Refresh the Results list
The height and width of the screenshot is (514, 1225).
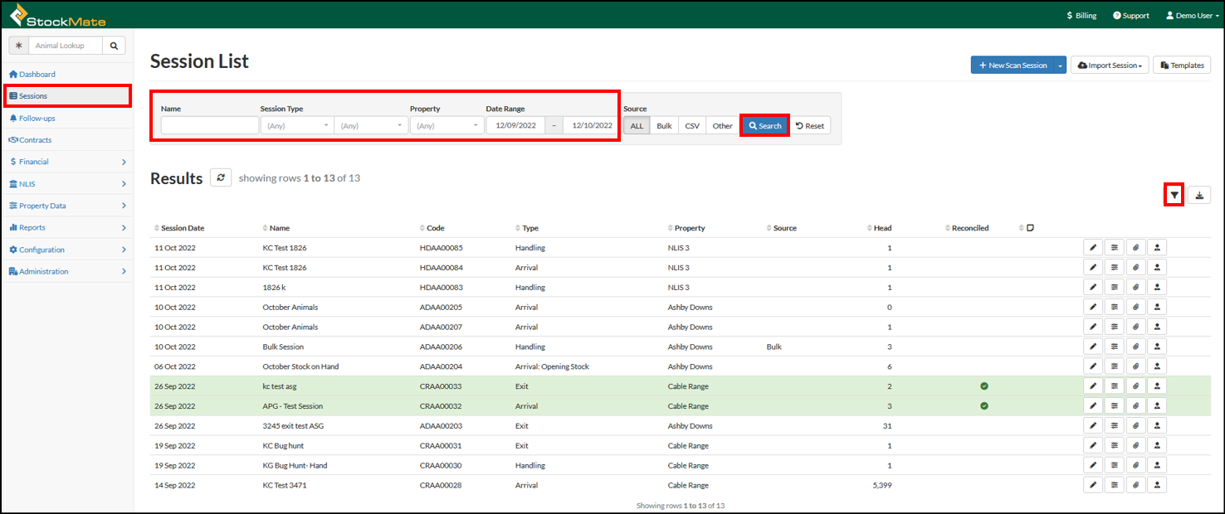coord(221,177)
